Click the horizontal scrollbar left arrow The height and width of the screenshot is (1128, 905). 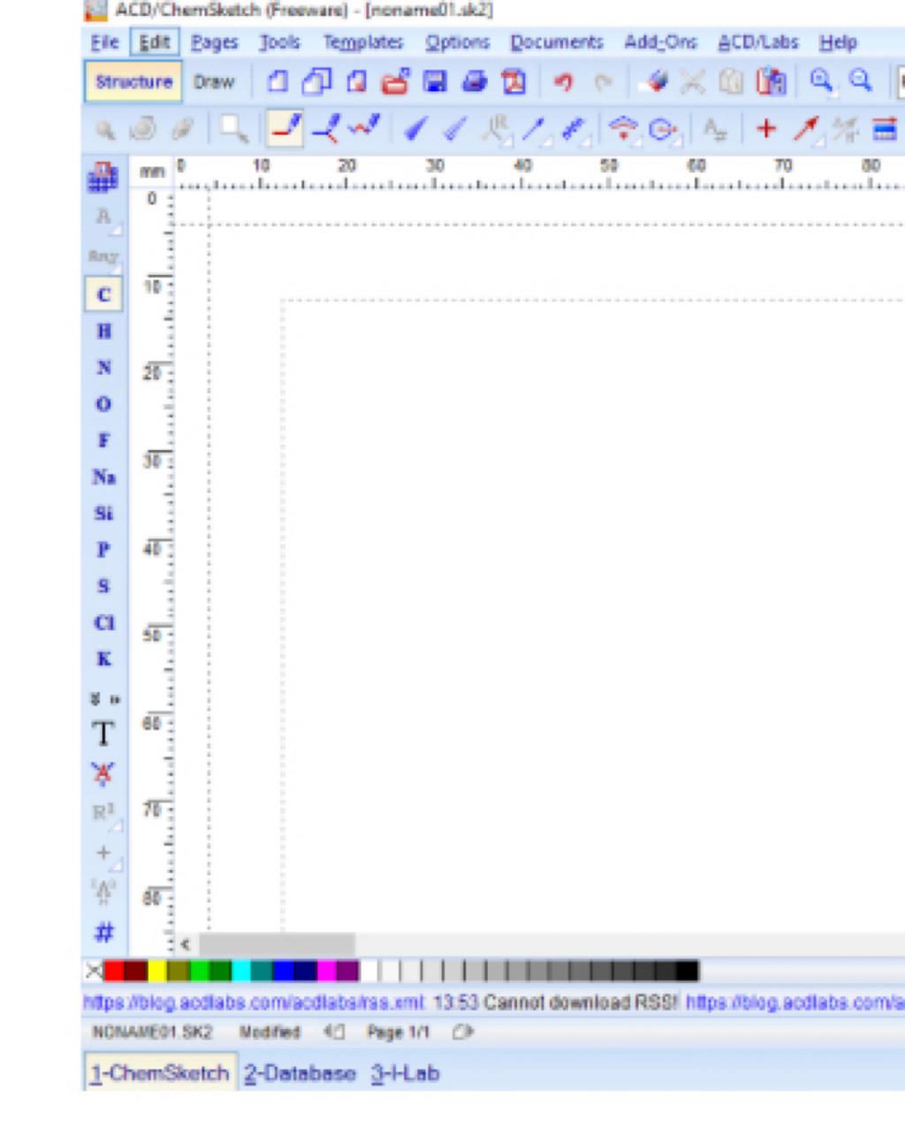tap(186, 944)
